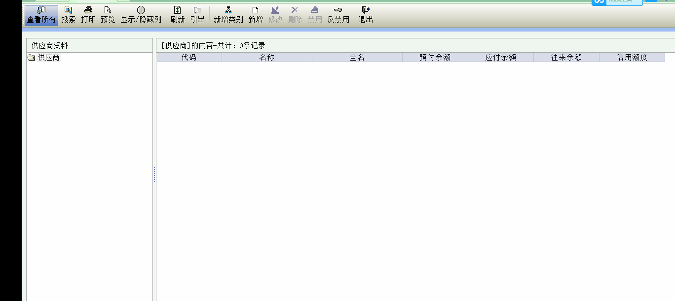Image resolution: width=675 pixels, height=301 pixels.
Task: Click the 打印 print icon
Action: click(x=88, y=15)
